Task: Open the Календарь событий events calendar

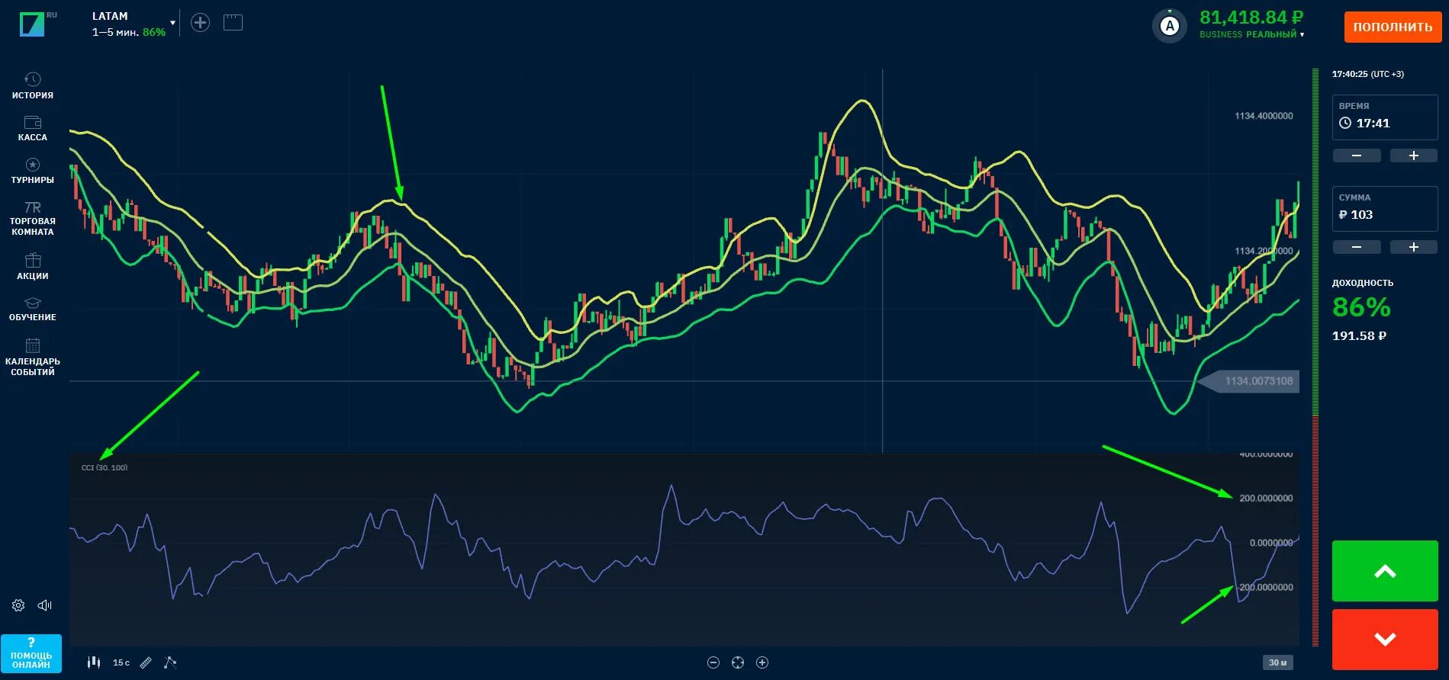Action: [x=32, y=357]
